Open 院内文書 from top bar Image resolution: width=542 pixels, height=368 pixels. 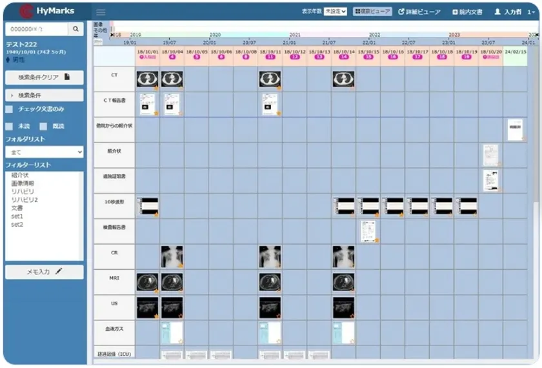(x=467, y=12)
